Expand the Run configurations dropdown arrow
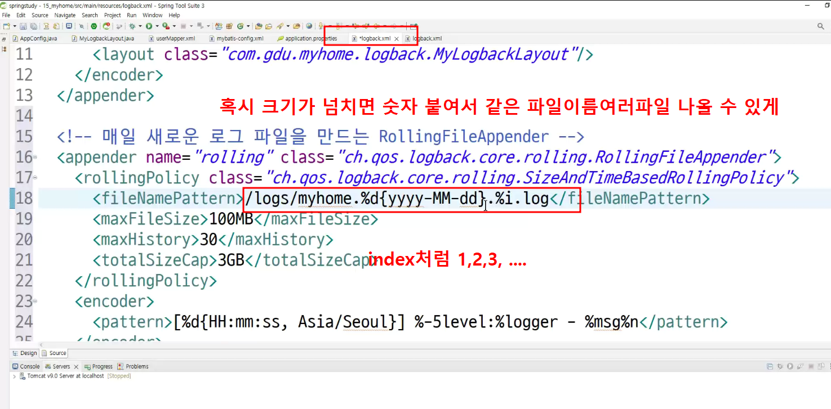831x409 pixels. [157, 26]
